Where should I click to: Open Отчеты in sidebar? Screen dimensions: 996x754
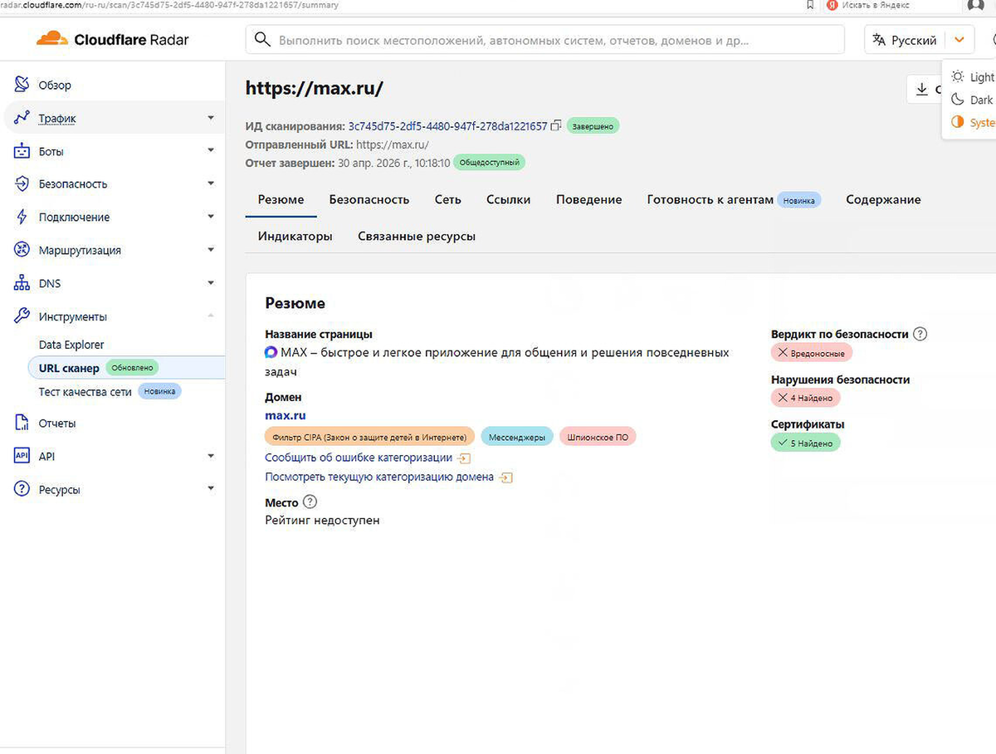[57, 423]
